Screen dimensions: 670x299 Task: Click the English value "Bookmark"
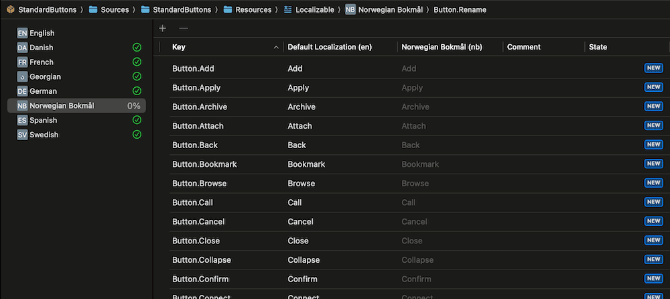click(306, 164)
